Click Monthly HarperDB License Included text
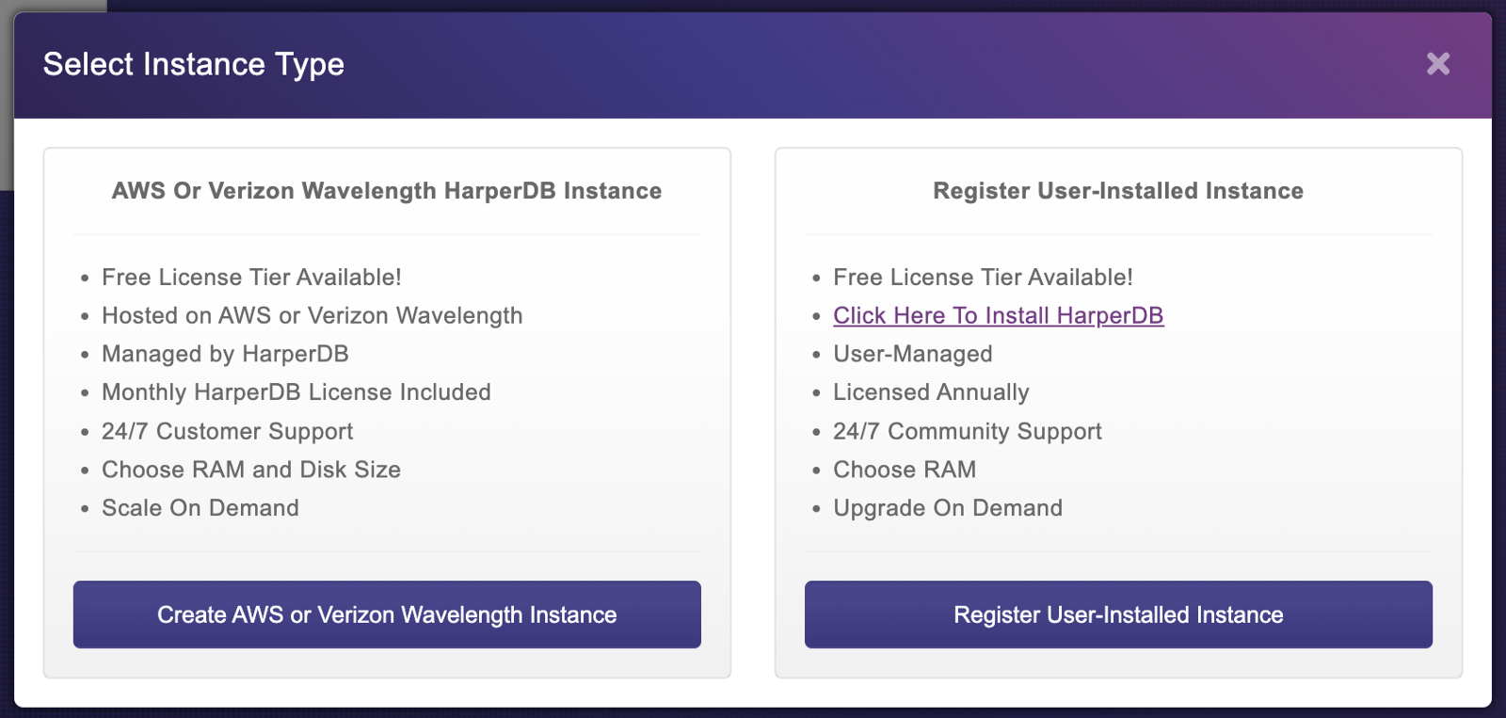Screen dimensions: 1506x718 [296, 392]
